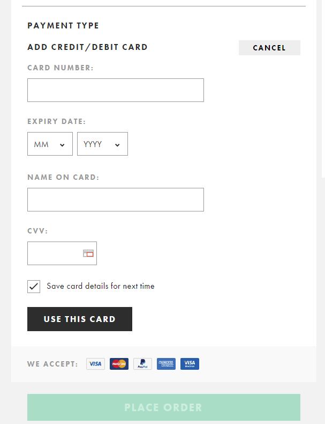Click the Place Order button

(164, 407)
